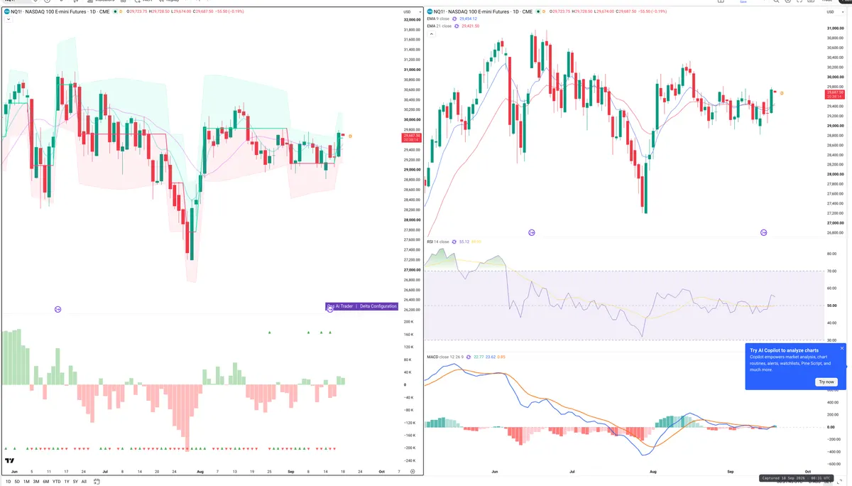
Task: Click Try AI Copilot to analyze charts heading
Action: click(784, 350)
